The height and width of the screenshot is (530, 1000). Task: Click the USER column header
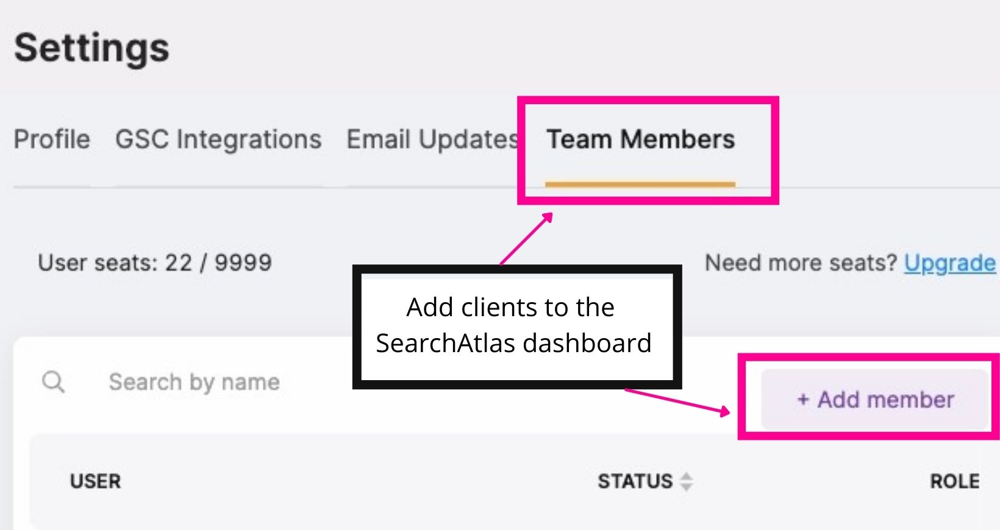pyautogui.click(x=95, y=481)
